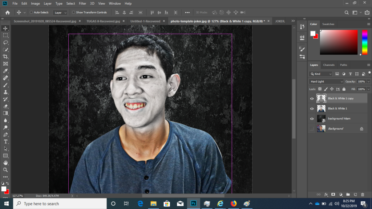Select the Rectangular Marquee tool

click(x=5, y=35)
